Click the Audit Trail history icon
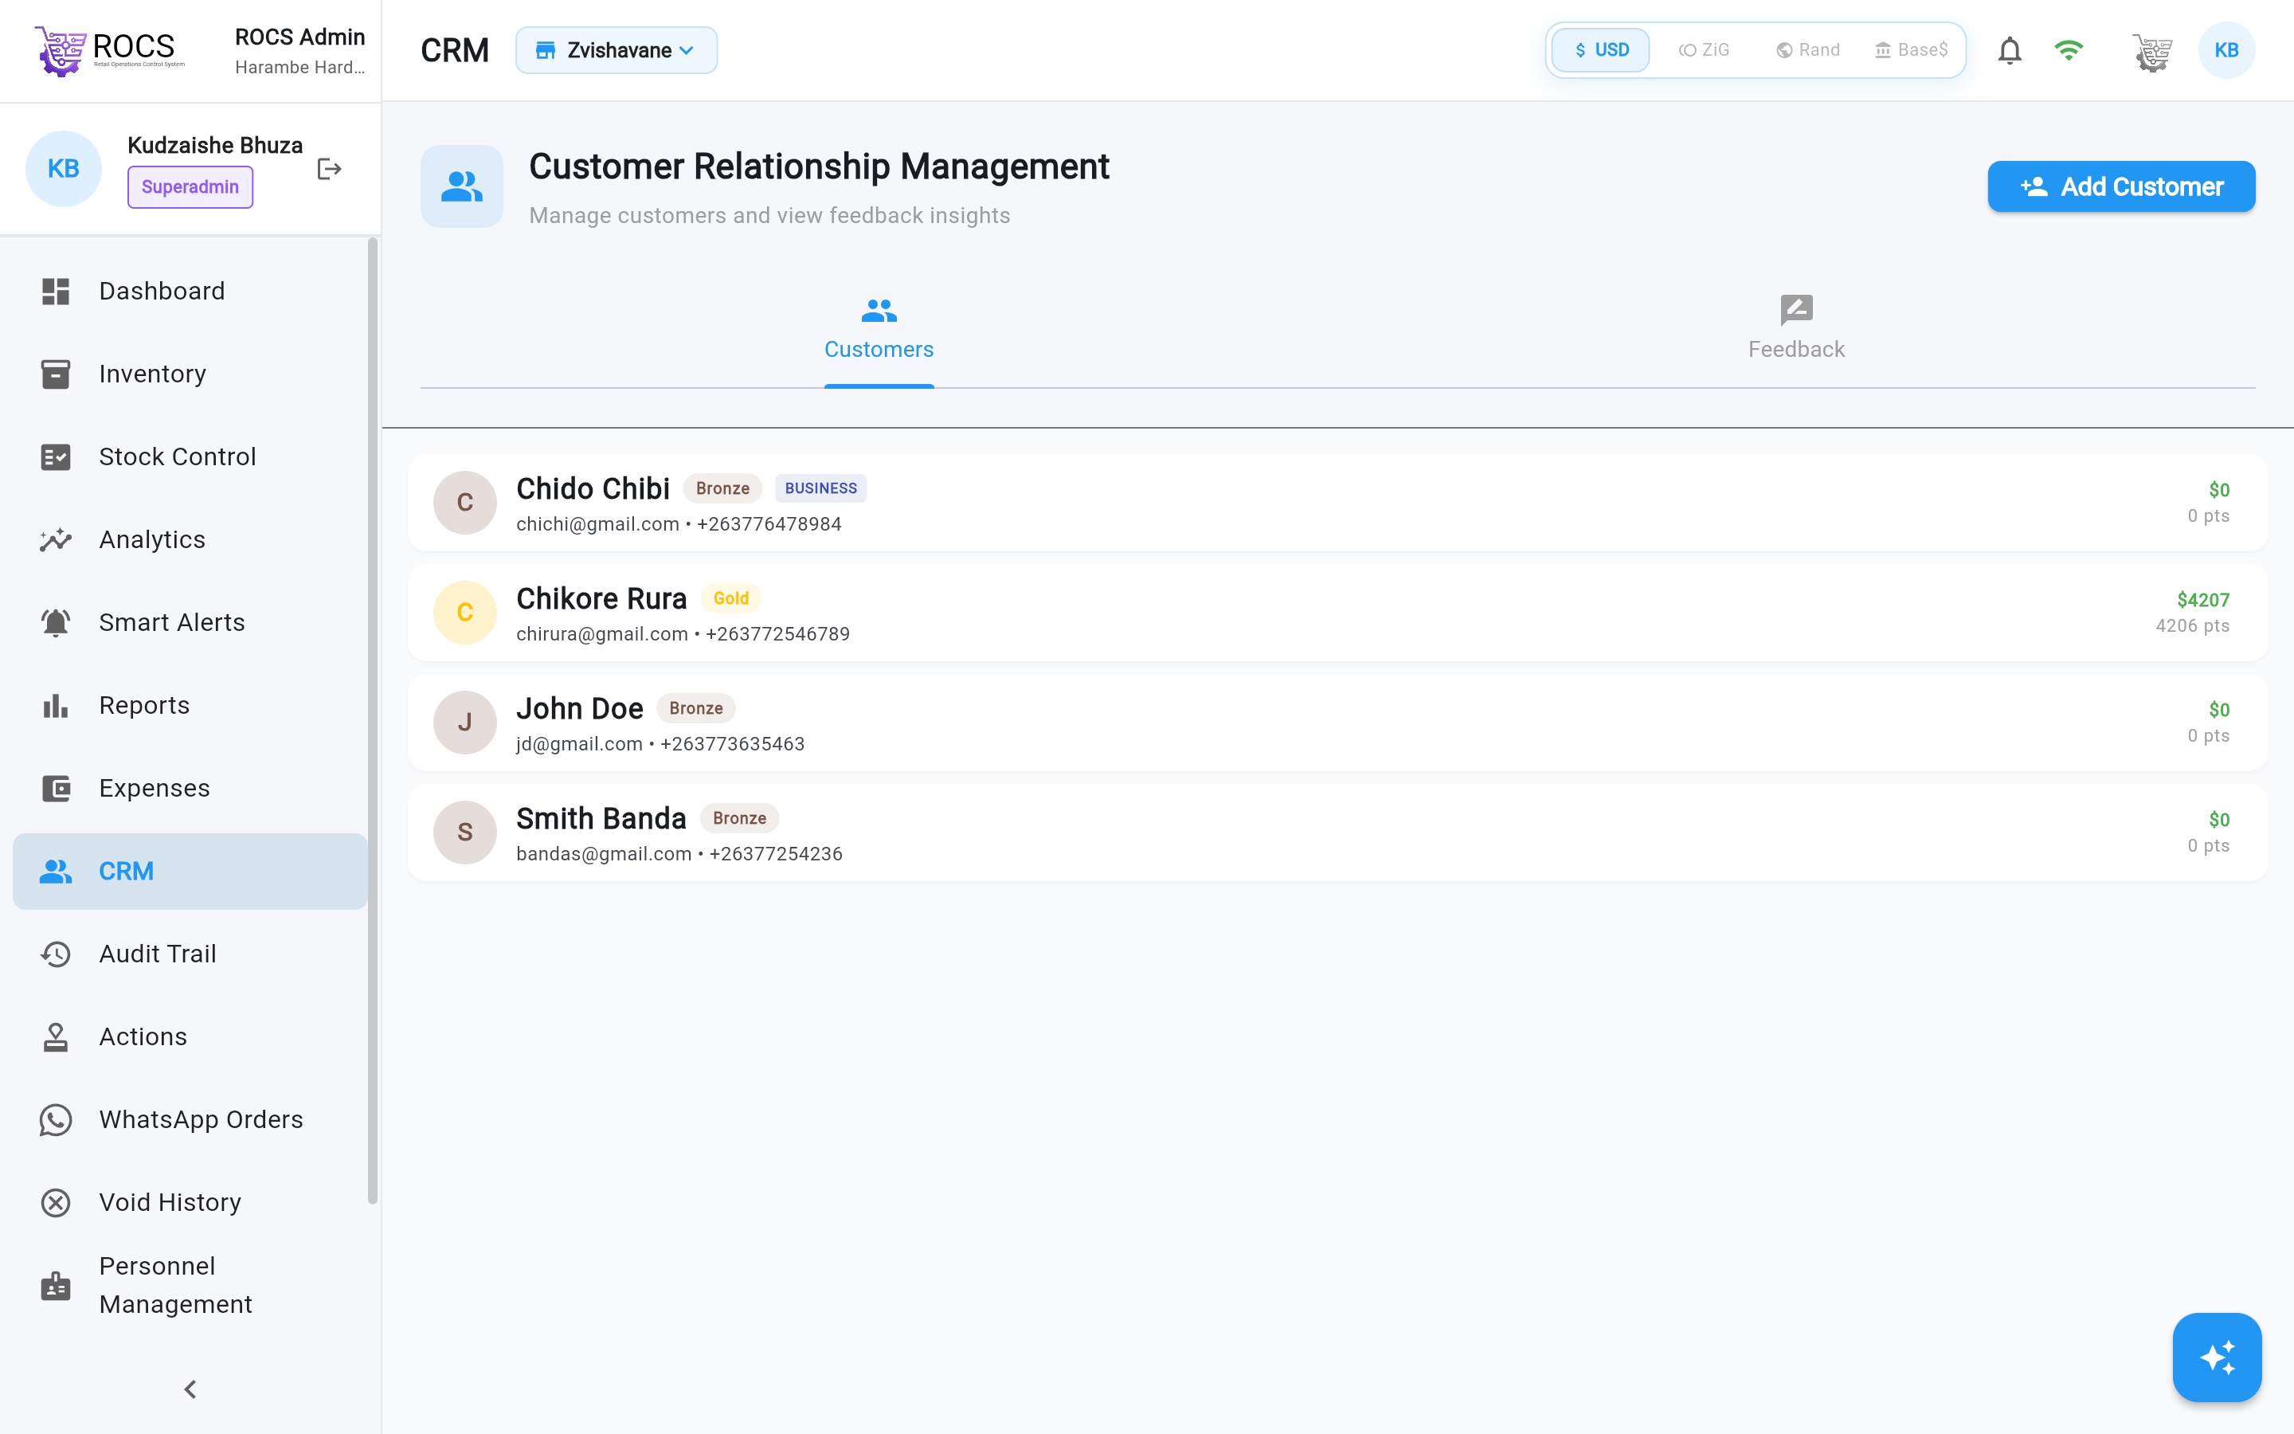This screenshot has height=1434, width=2294. point(56,954)
